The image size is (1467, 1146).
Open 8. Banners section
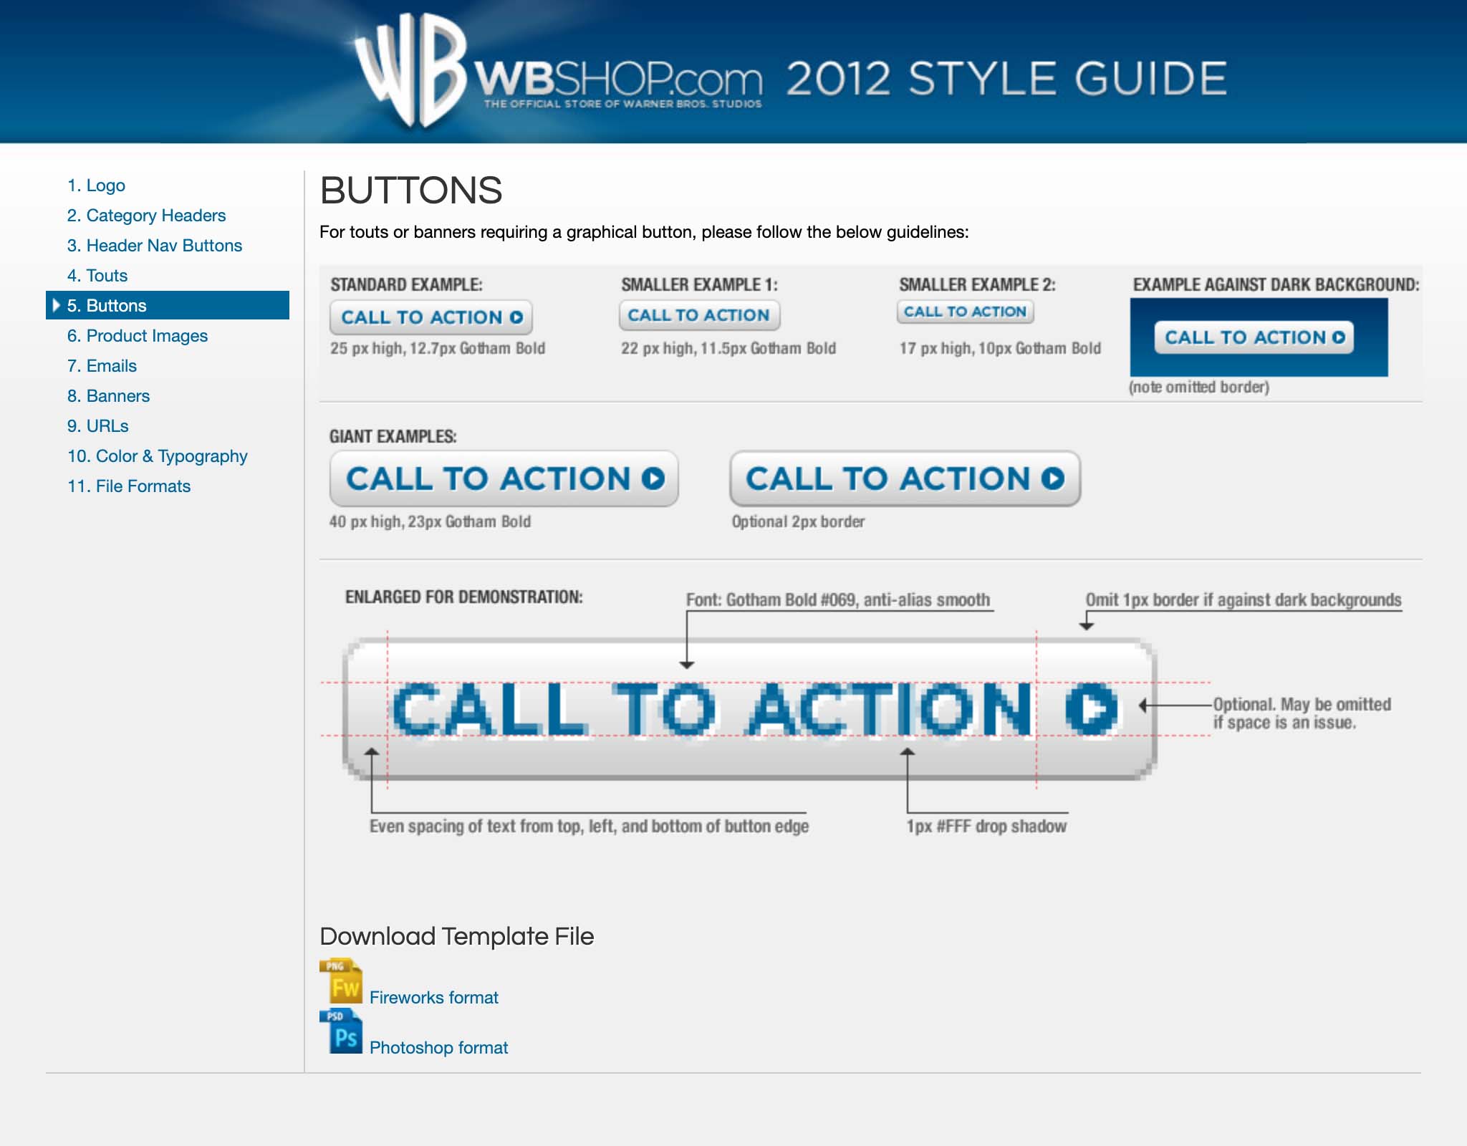108,396
